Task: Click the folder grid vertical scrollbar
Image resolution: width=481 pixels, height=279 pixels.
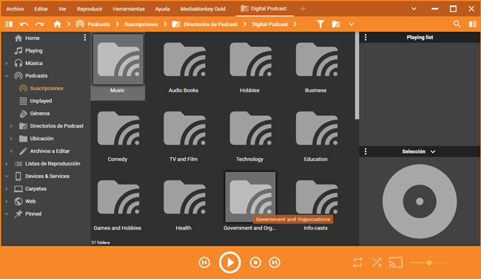Action: [357, 76]
